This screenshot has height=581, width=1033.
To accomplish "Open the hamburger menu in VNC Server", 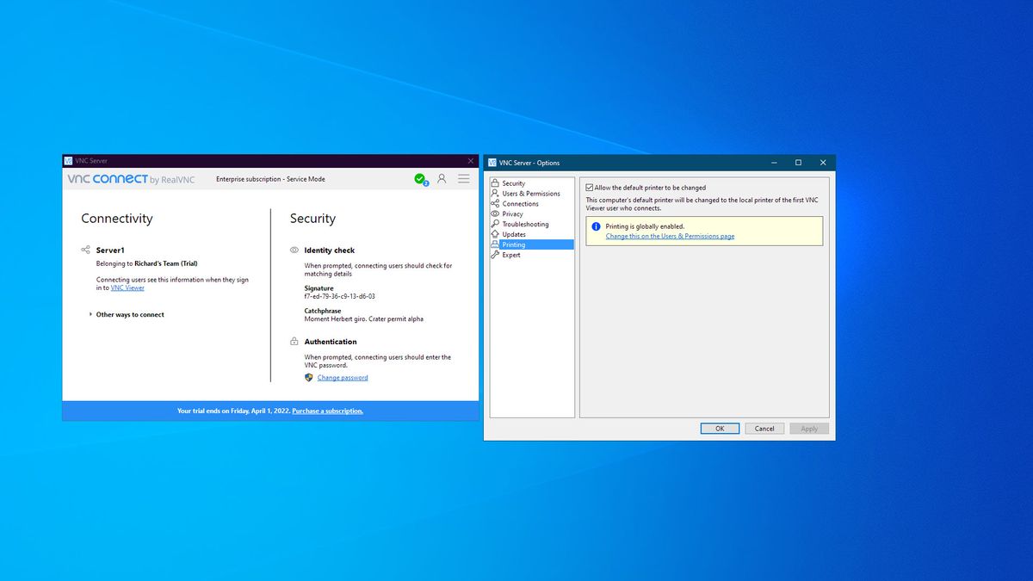I will (463, 178).
